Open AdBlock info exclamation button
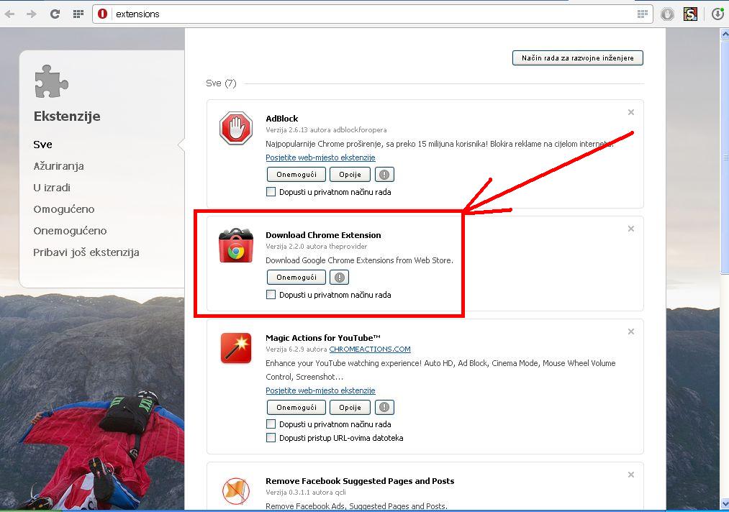 384,175
